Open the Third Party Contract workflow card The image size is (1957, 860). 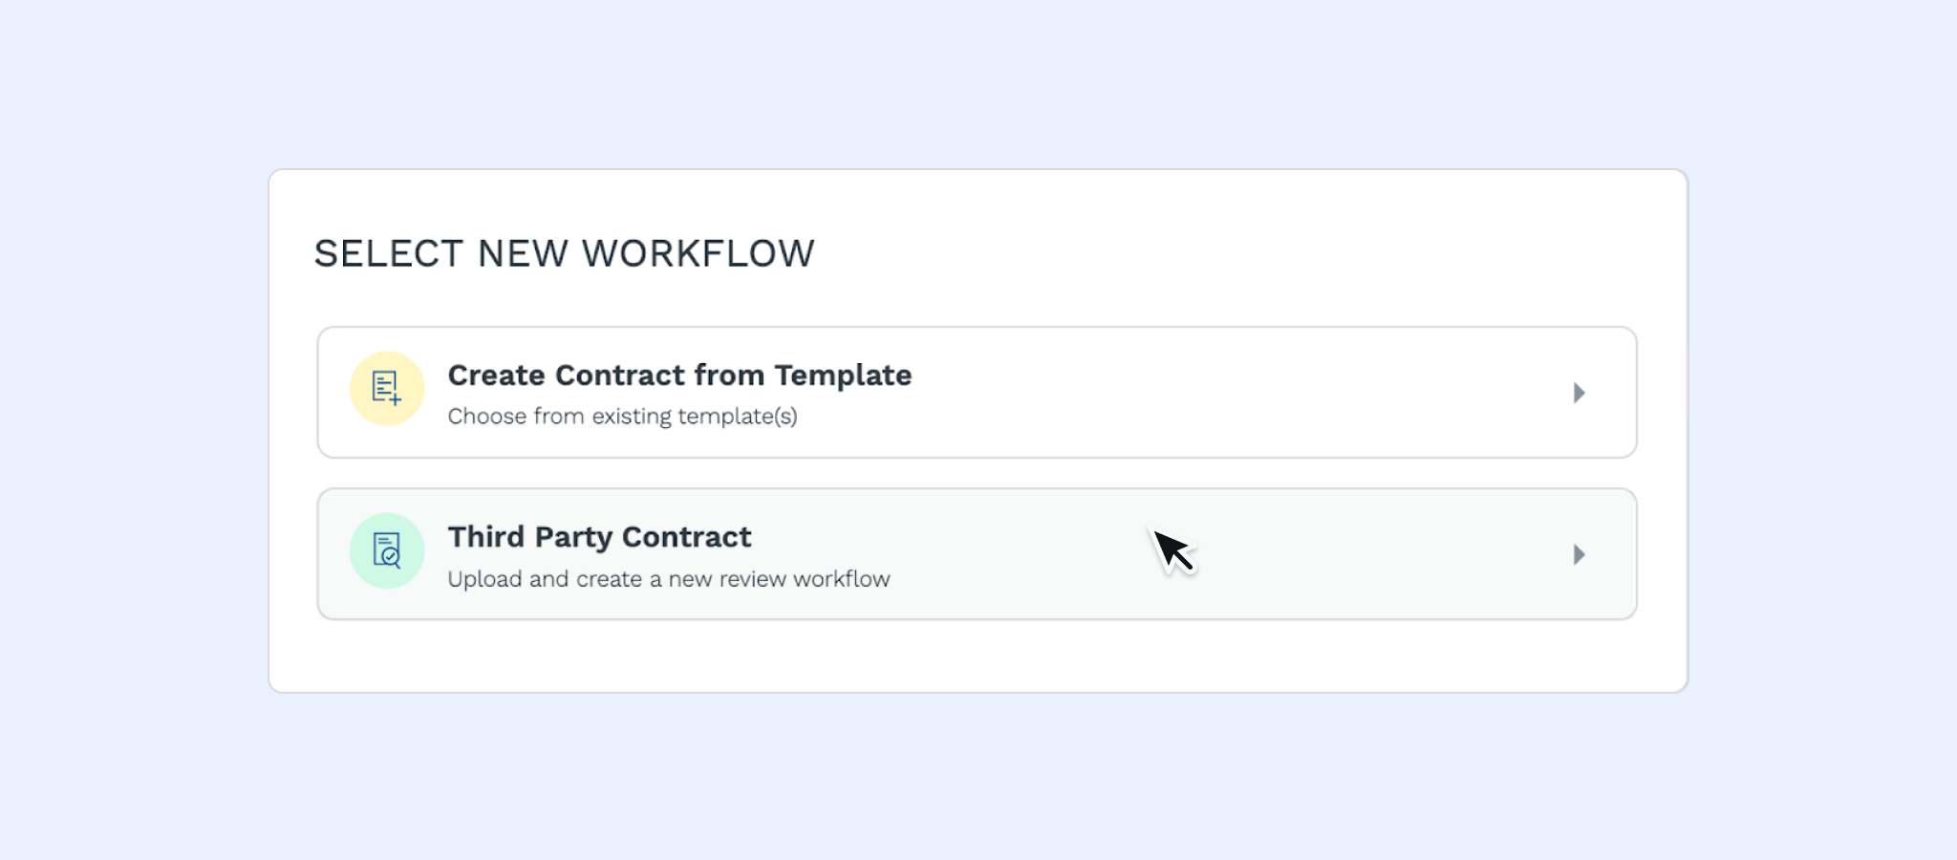977,554
